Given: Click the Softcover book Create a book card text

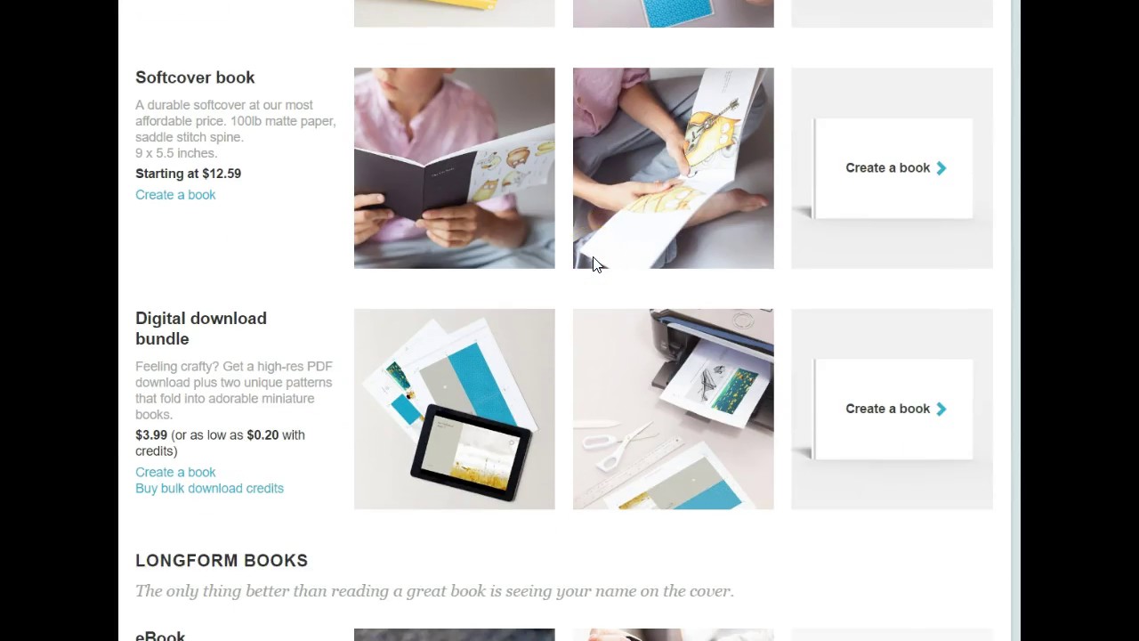Looking at the screenshot, I should click(x=887, y=168).
